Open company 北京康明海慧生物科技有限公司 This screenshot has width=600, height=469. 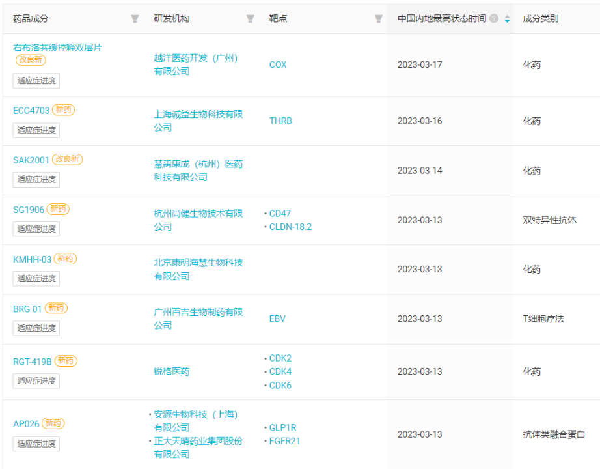198,270
